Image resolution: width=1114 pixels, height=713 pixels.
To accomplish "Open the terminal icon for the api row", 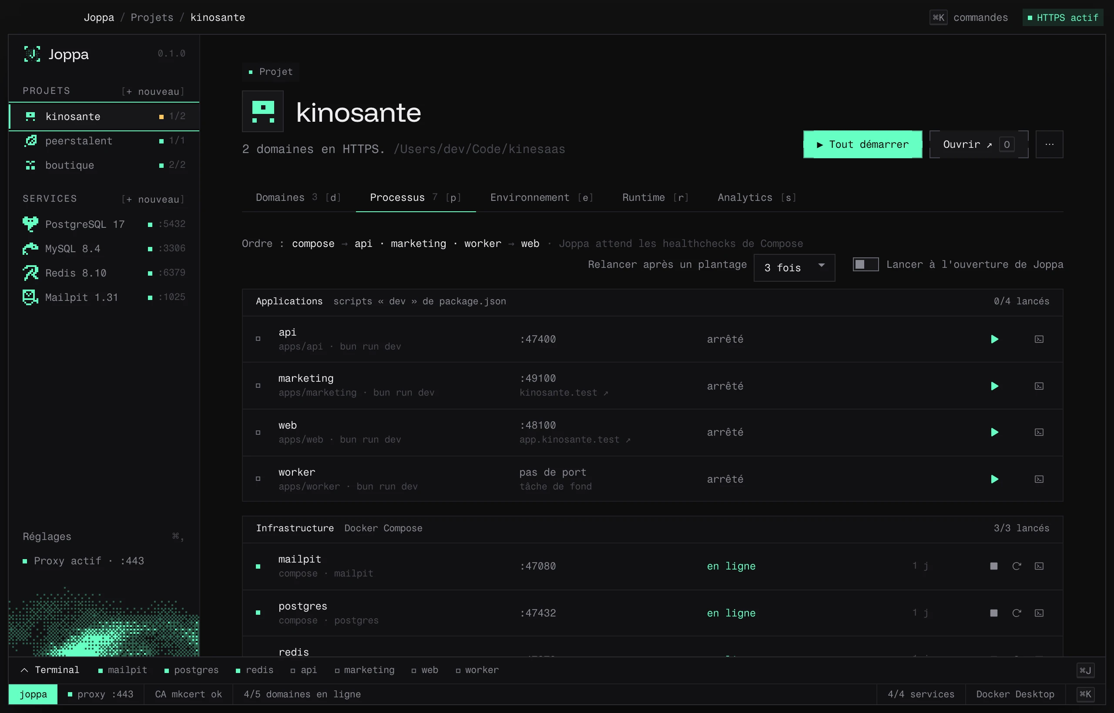I will click(1039, 340).
